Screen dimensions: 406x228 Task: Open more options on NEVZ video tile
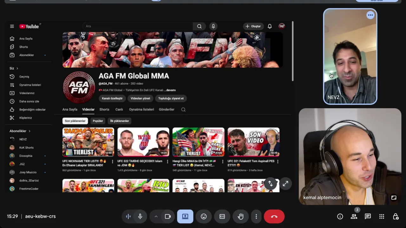click(370, 15)
